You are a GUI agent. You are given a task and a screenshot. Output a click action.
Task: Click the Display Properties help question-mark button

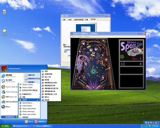pyautogui.click(x=106, y=16)
